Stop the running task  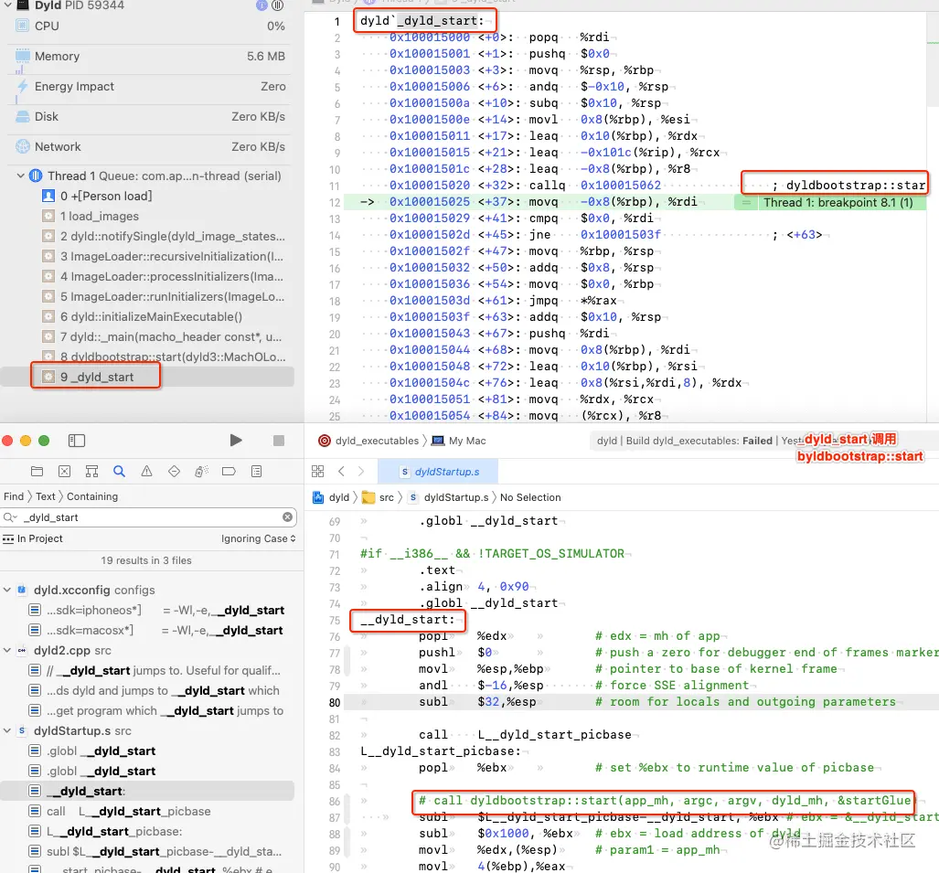(x=279, y=441)
